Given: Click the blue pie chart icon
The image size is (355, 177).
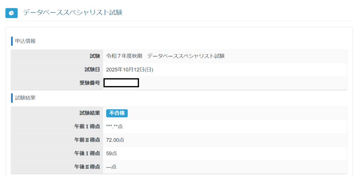Looking at the screenshot, I should (x=11, y=13).
